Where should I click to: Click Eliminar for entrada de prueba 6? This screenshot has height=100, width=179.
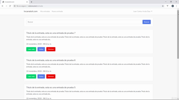51,76
